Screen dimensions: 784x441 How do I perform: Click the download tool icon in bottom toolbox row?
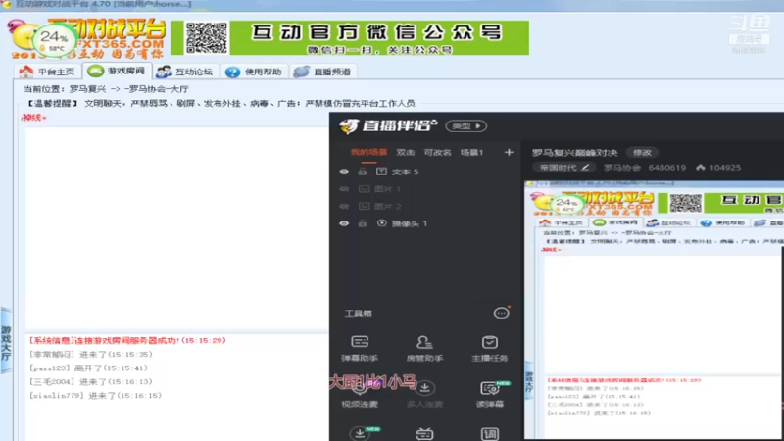(x=360, y=433)
